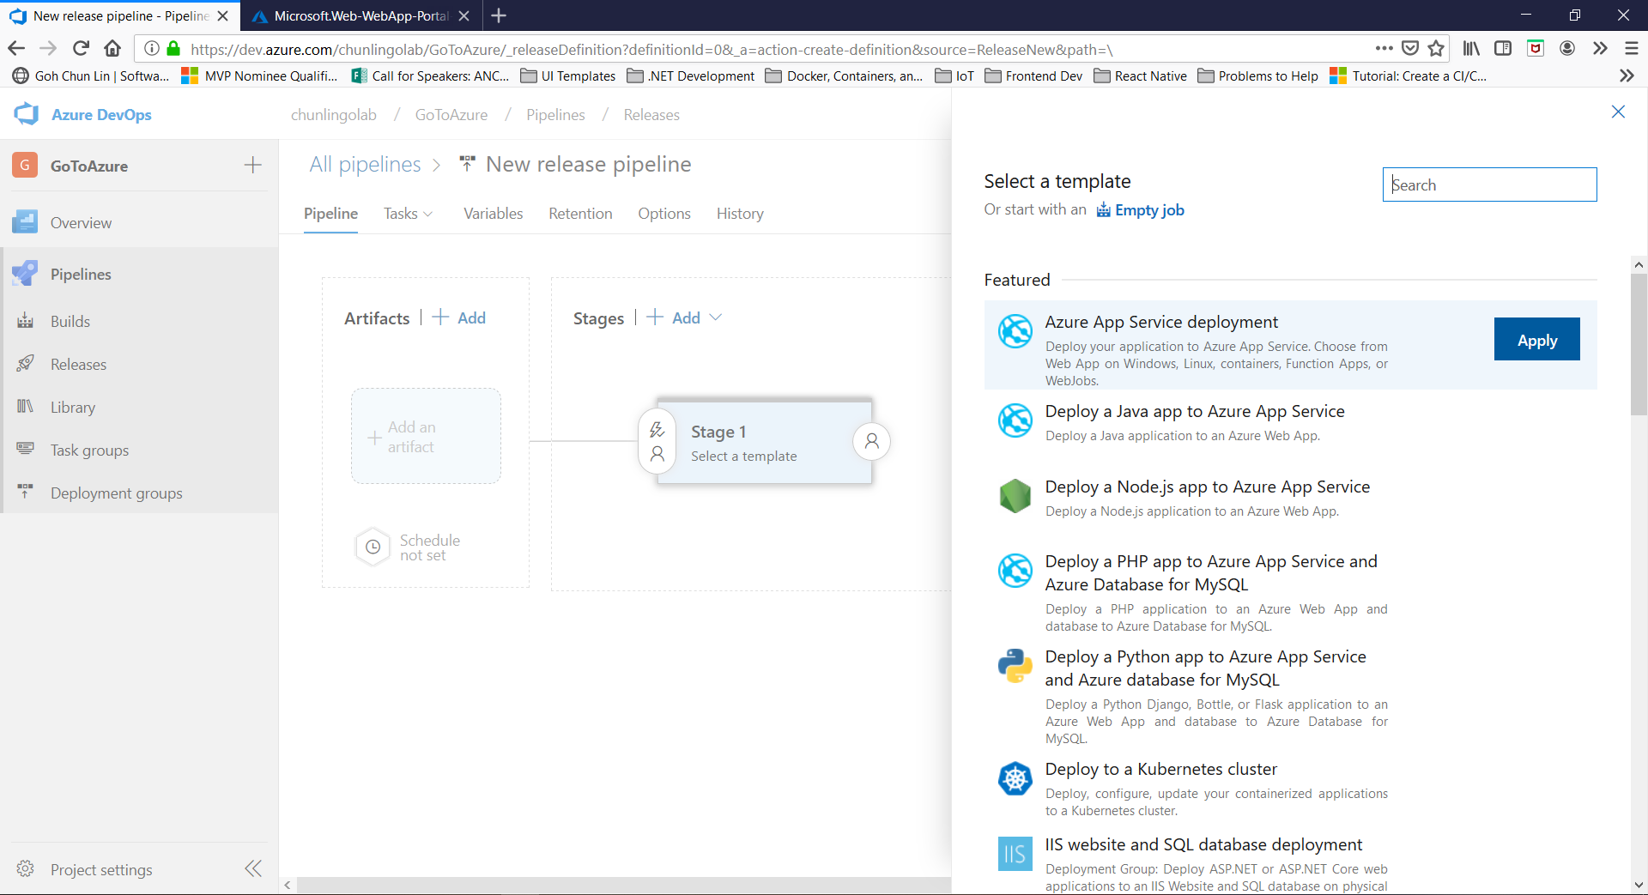Select Deploy a Java app template icon
Screen dimensions: 1648x895
pyautogui.click(x=1015, y=420)
